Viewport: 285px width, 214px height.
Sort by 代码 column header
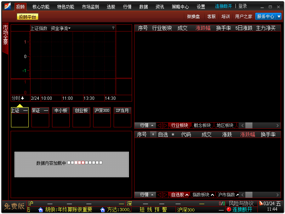coord(186,135)
